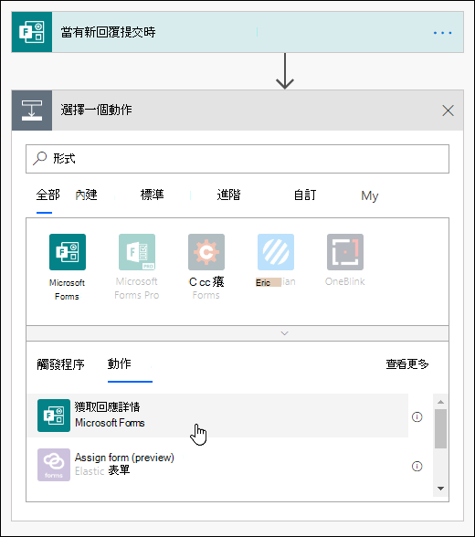
Task: Switch to the 內建 tab
Action: (x=86, y=195)
